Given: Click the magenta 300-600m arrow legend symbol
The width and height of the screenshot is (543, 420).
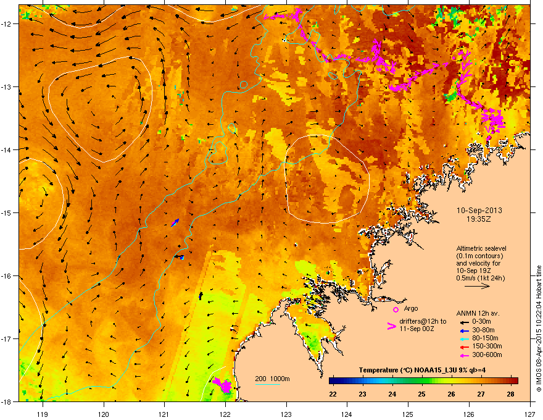Looking at the screenshot, I should (x=465, y=356).
